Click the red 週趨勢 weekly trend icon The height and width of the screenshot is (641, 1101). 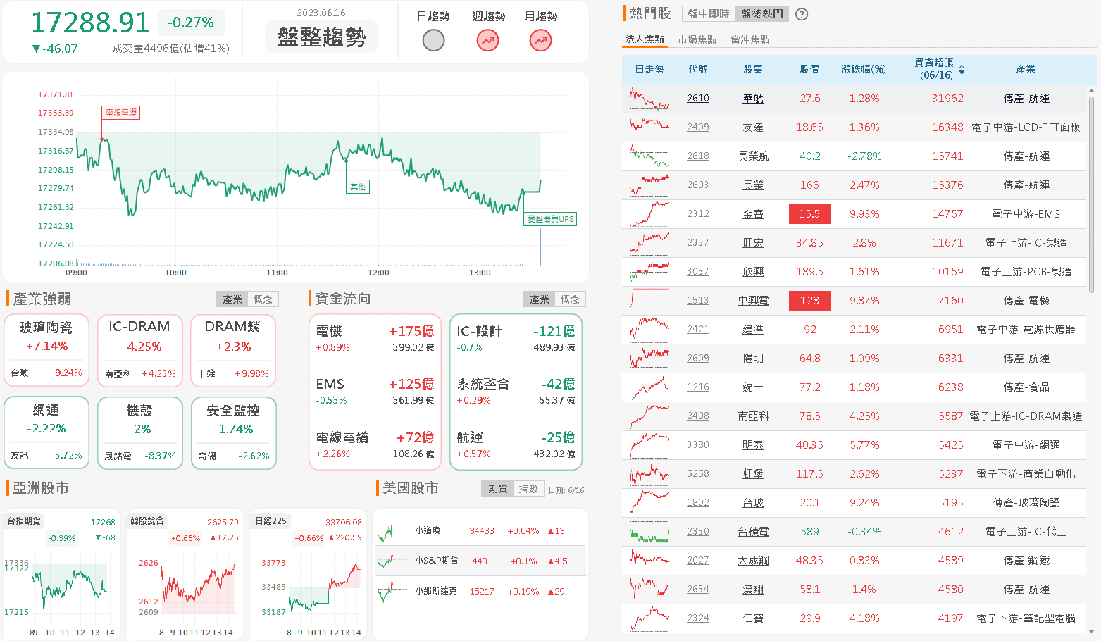pos(487,41)
